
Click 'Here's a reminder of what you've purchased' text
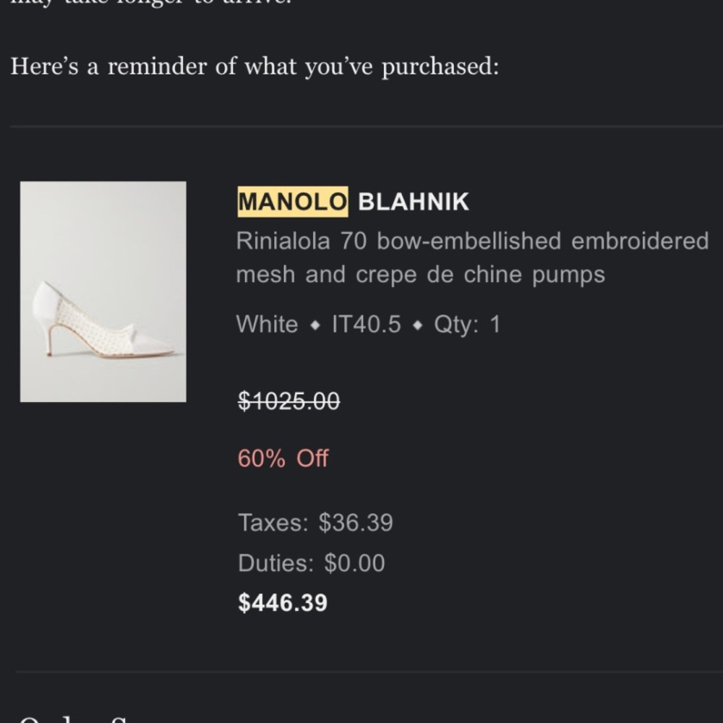254,67
